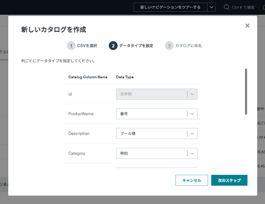
Task: Click the 列ごとにデータタイプを指定してください text
Action: point(58,61)
